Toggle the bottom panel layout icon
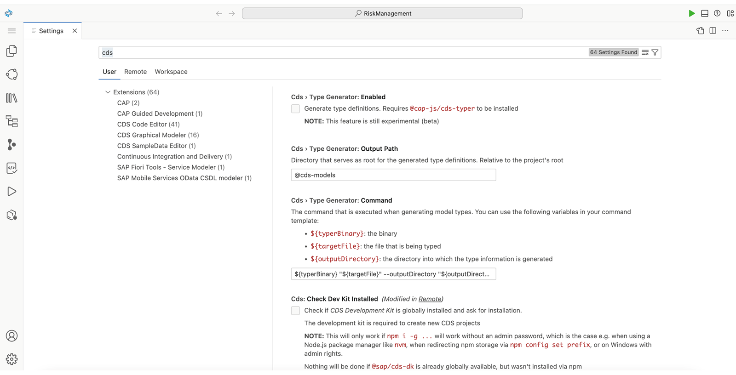Image resolution: width=736 pixels, height=375 pixels. 704,13
